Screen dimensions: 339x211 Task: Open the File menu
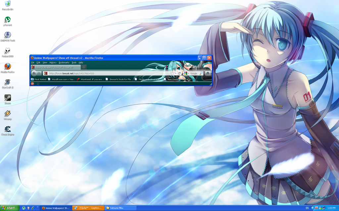(33, 62)
